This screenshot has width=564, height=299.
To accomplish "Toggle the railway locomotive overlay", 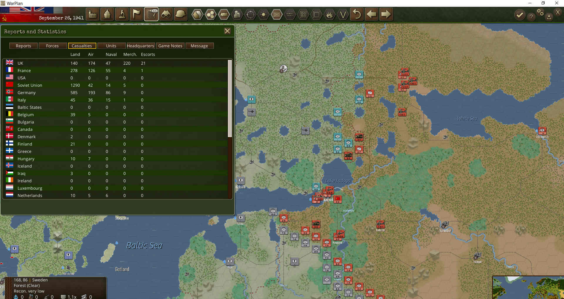I will pyautogui.click(x=224, y=14).
